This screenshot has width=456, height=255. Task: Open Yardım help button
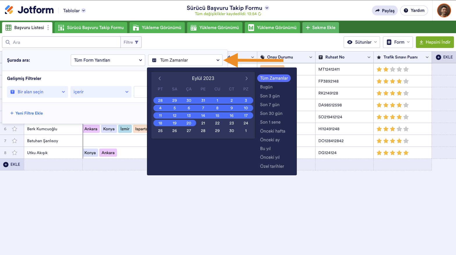click(x=414, y=10)
